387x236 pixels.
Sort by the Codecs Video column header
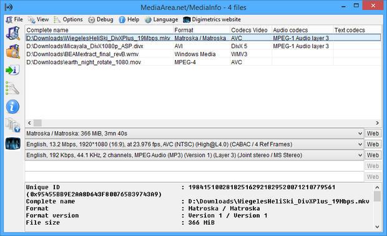click(251, 30)
